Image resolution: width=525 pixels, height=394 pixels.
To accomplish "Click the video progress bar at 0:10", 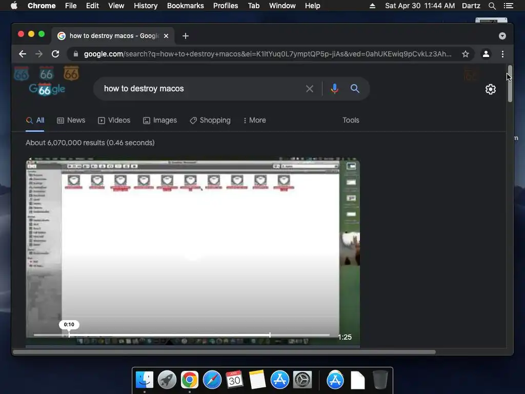I will (x=69, y=334).
